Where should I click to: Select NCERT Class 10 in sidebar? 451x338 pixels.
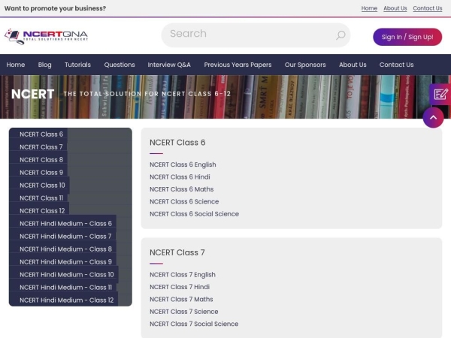pyautogui.click(x=42, y=186)
